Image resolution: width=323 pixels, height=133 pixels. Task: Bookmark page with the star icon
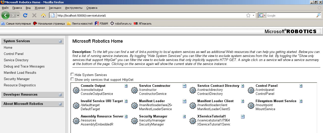(x=248, y=15)
